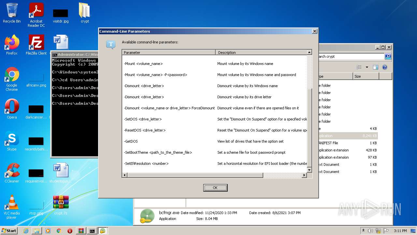Launch Skype desktop shortcut

coord(12,141)
